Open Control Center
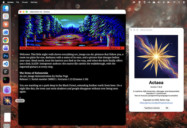This screenshot has height=128, width=187. point(184,2)
